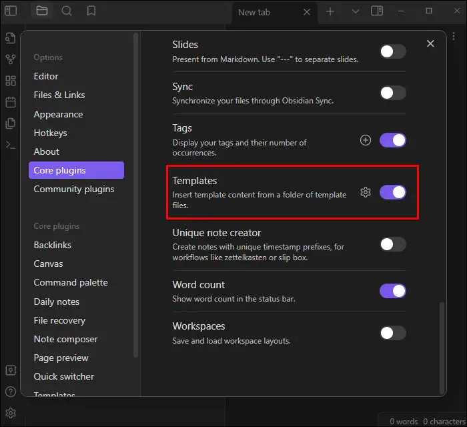Open Backlinks plugin settings
Viewport: 467px width, 427px height.
76,245
